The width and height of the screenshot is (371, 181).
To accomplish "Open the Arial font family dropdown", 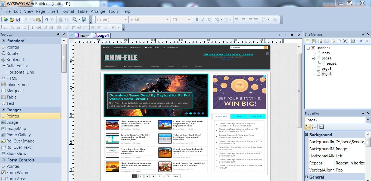I will pyautogui.click(x=168, y=19).
